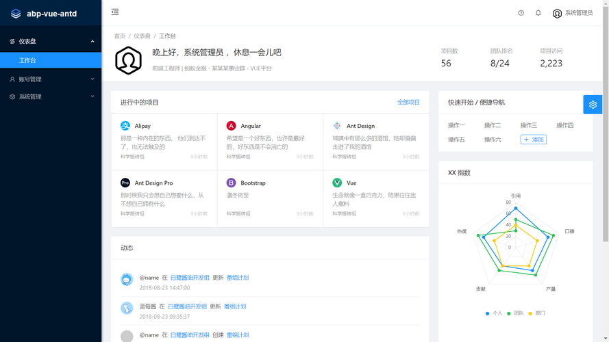Toggle the 团队 legend item in radar chart
Viewport: 609px width, 342px height.
coord(515,313)
